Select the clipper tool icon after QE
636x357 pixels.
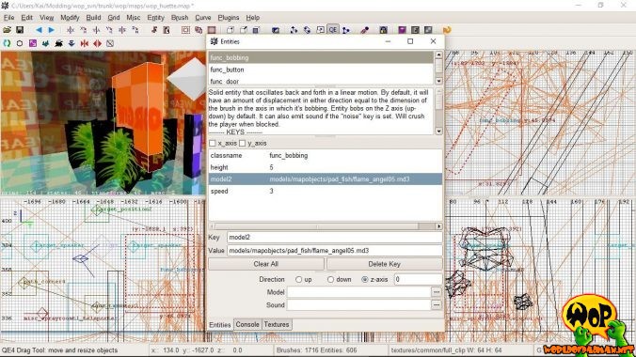point(346,30)
